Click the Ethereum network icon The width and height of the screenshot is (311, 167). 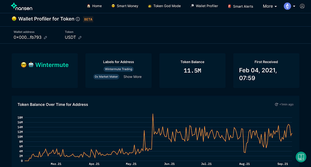pos(287,6)
